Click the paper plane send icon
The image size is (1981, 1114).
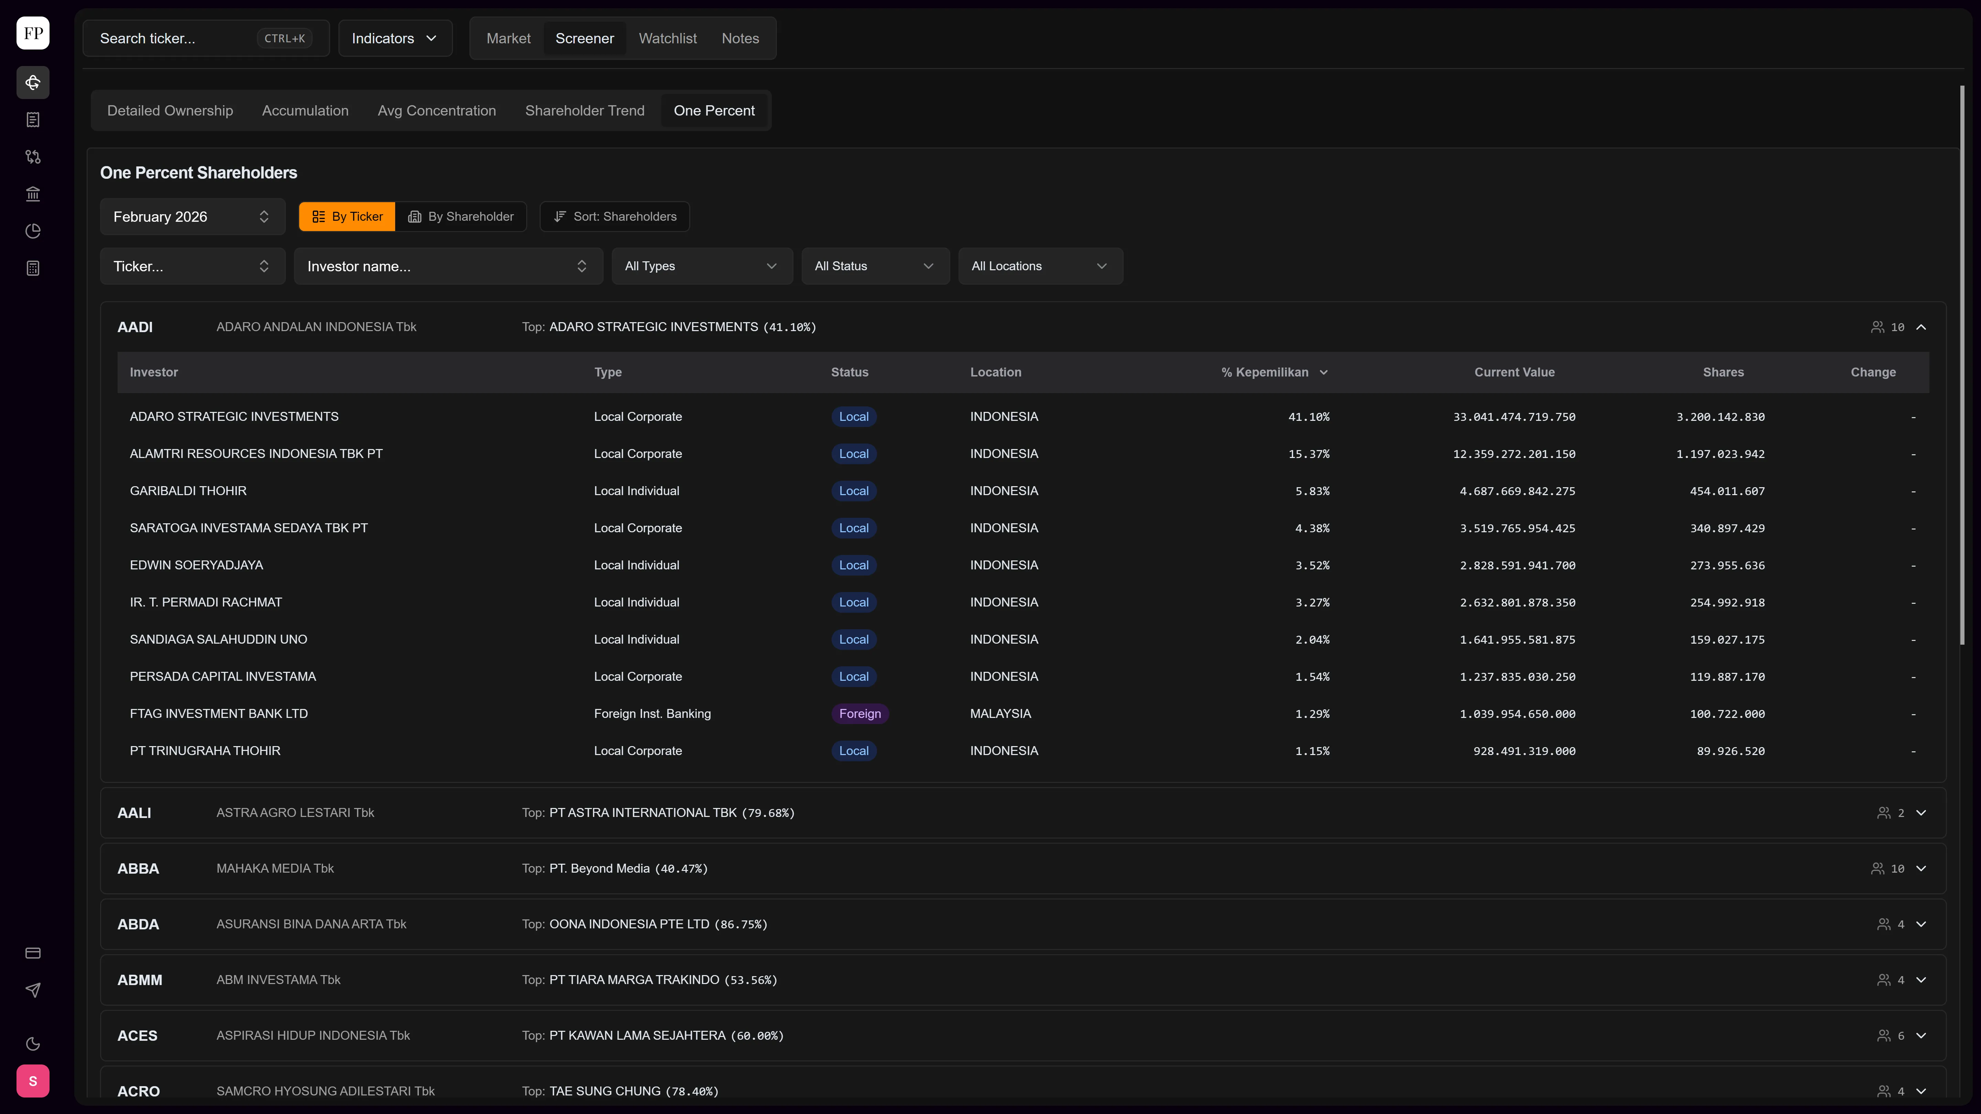pos(33,990)
